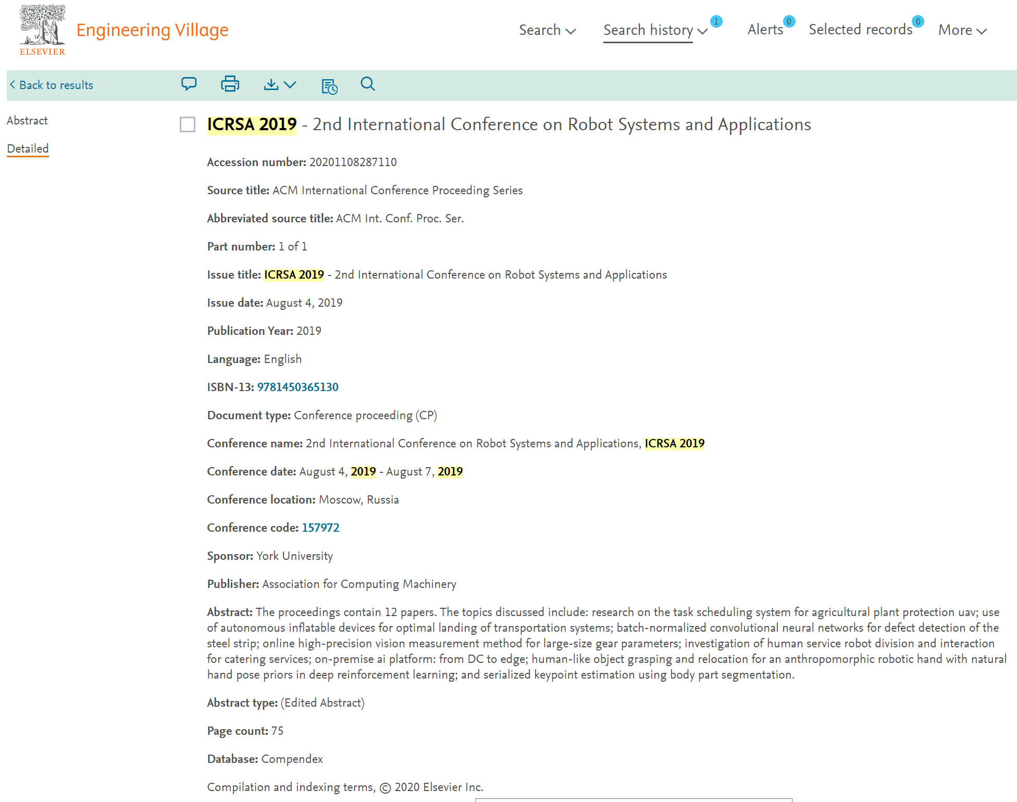Click the sponsor York University text
Image resolution: width=1017 pixels, height=802 pixels.
[295, 556]
